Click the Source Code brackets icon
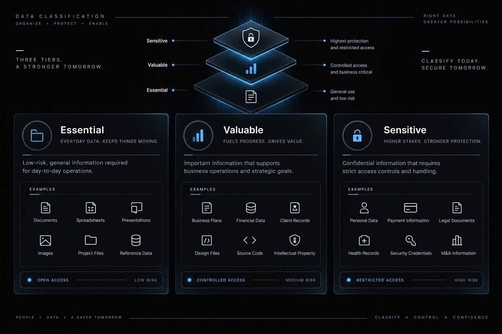 250,240
